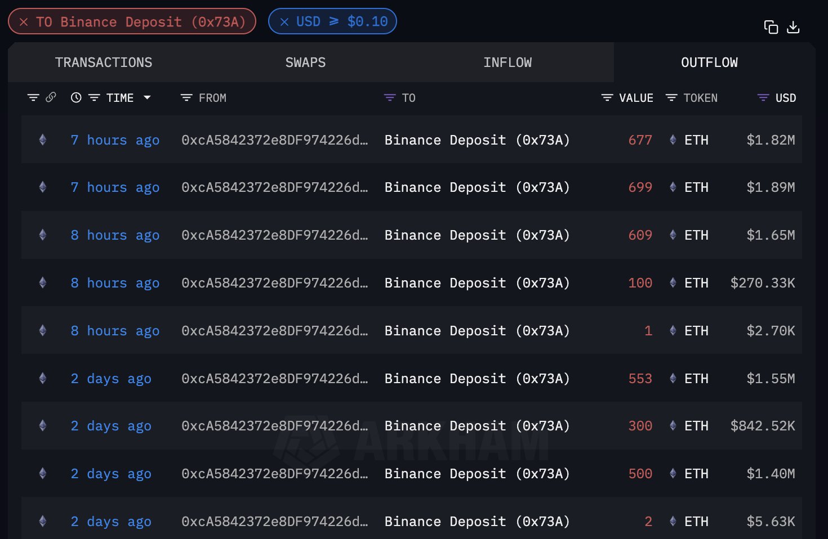The image size is (828, 539).
Task: Remove the USD ≥ $0.10 filter chip
Action: point(284,22)
